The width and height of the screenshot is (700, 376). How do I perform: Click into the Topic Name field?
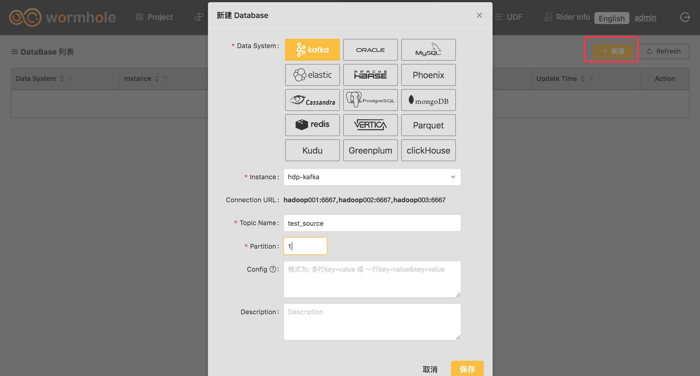pyautogui.click(x=372, y=223)
